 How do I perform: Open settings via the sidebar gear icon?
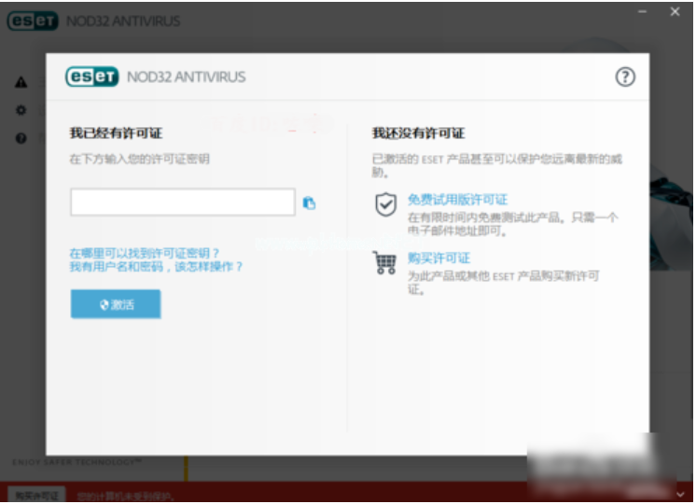click(x=21, y=110)
